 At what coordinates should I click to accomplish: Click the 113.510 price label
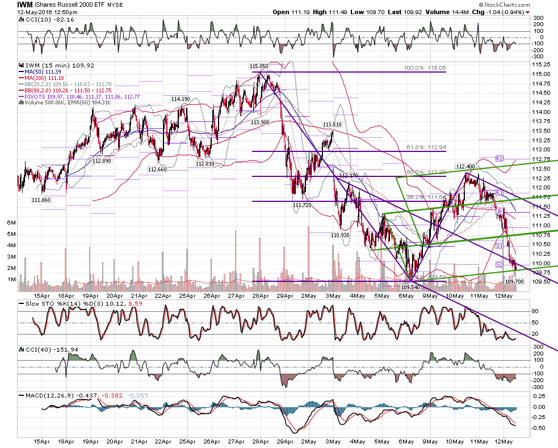click(x=332, y=124)
